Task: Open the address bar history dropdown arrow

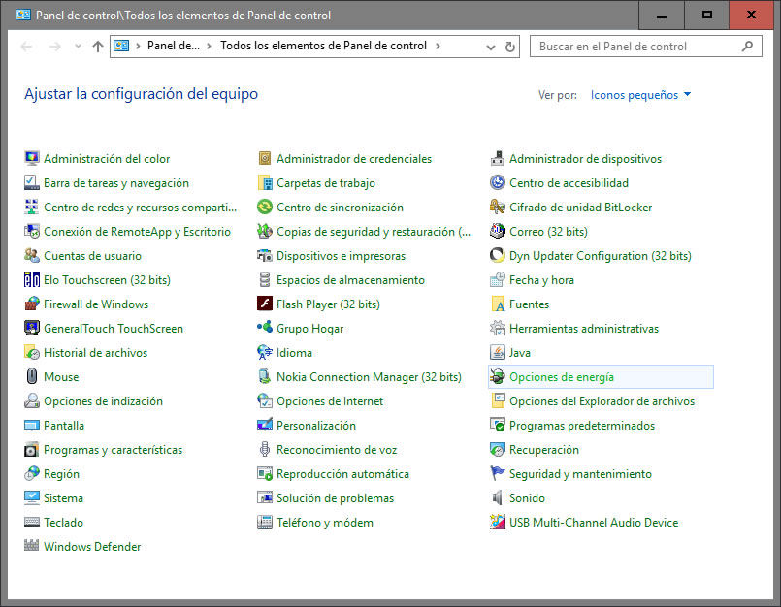Action: click(x=490, y=47)
